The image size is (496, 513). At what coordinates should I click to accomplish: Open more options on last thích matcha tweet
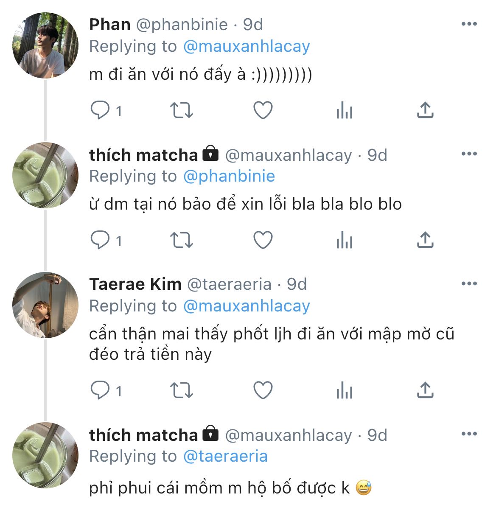tap(469, 434)
